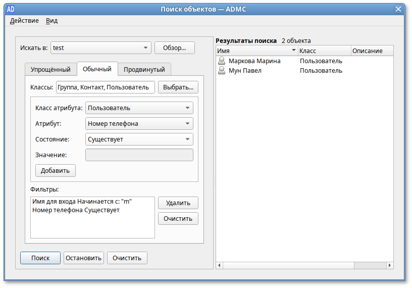Sort by the Описание column header
The width and height of the screenshot is (412, 288).
tap(372, 51)
